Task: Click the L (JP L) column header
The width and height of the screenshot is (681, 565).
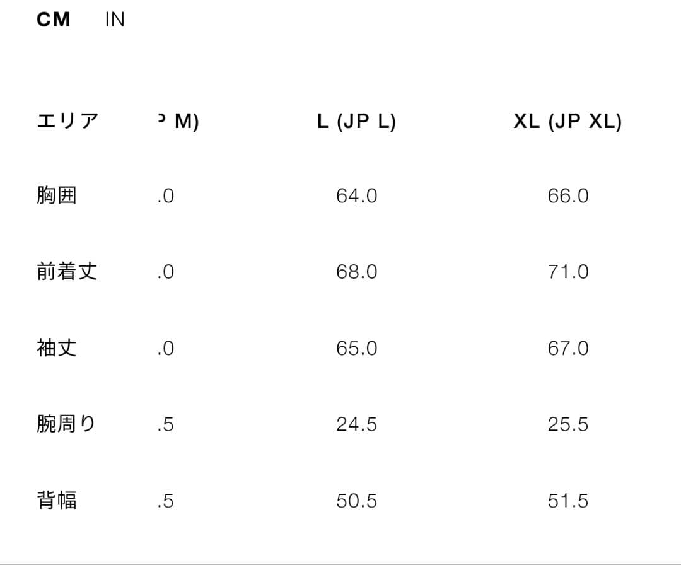Action: pyautogui.click(x=357, y=121)
